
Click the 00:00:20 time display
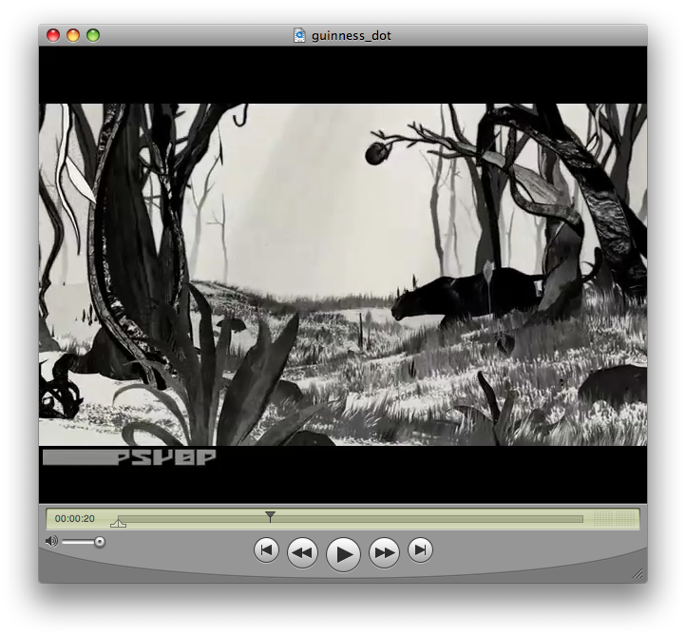[x=75, y=519]
